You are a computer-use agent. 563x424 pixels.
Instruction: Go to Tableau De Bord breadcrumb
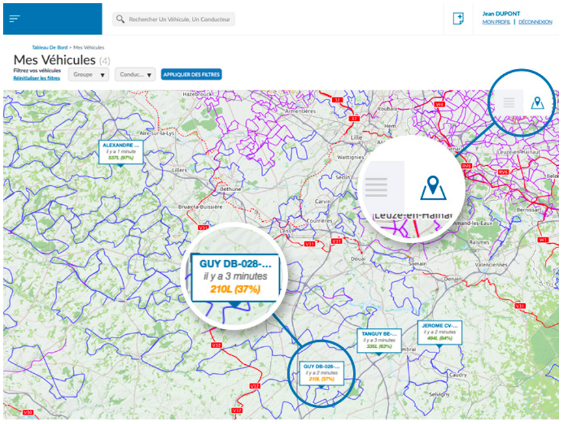coord(50,47)
